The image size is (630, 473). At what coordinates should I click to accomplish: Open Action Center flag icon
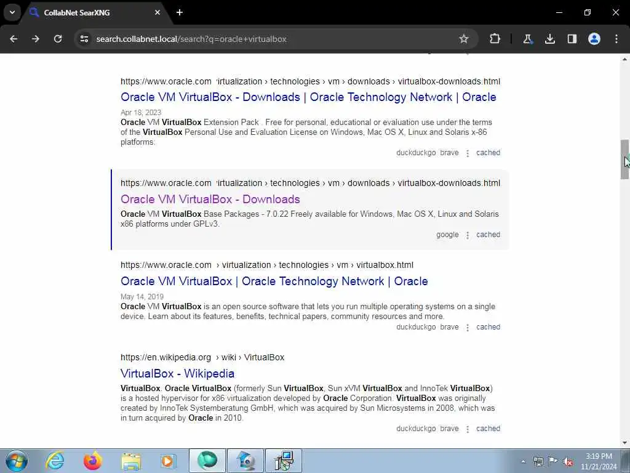(553, 461)
